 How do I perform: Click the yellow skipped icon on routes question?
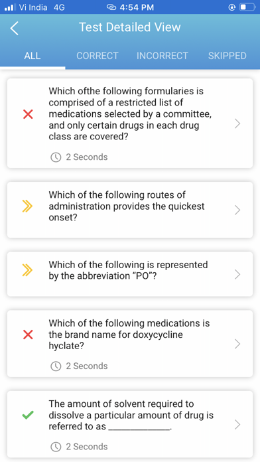pos(27,206)
